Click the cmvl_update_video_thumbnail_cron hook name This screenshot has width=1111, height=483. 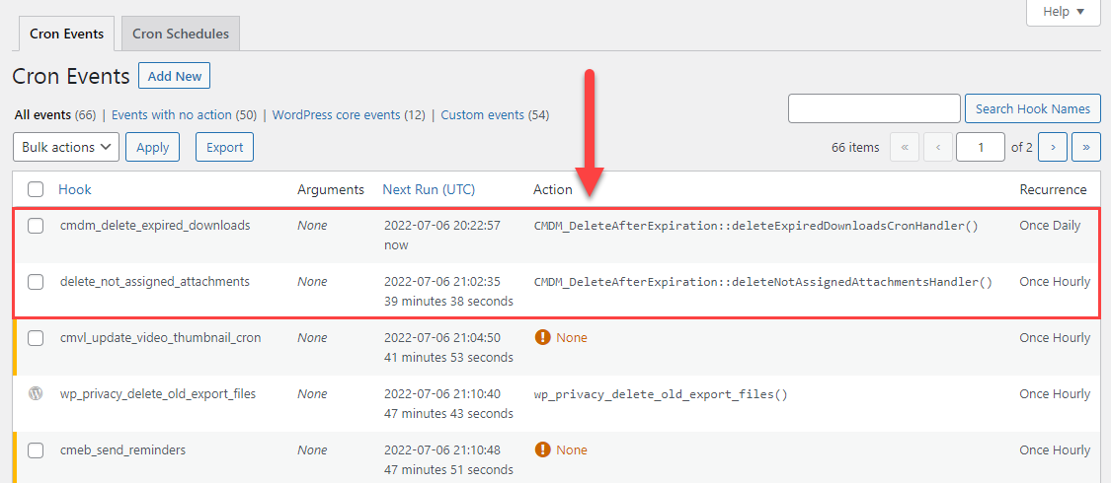coord(161,338)
